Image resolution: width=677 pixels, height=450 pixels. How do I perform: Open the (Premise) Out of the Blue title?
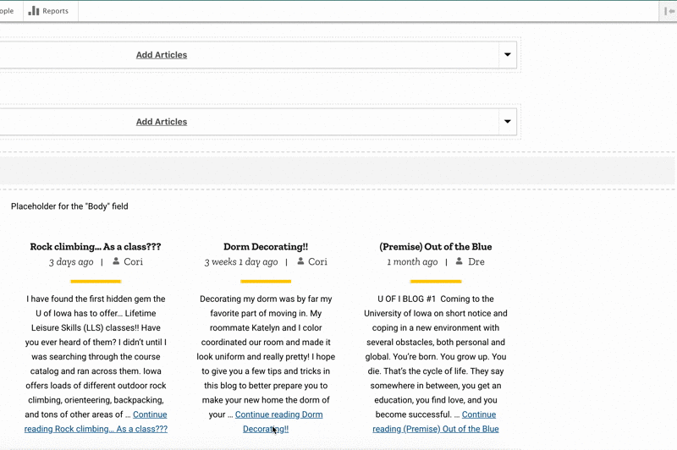tap(436, 247)
